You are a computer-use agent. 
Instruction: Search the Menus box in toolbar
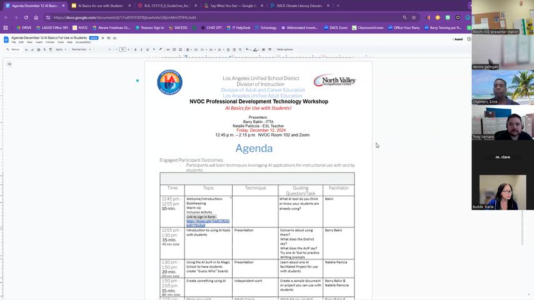(x=13, y=49)
